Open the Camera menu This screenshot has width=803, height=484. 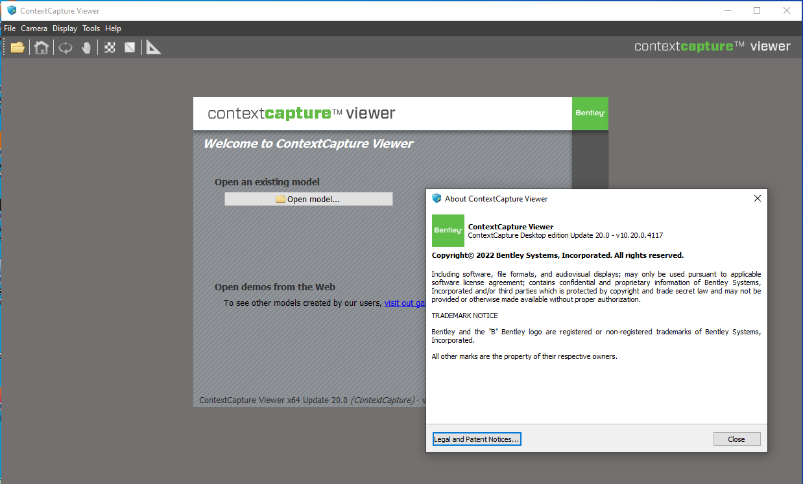point(34,29)
